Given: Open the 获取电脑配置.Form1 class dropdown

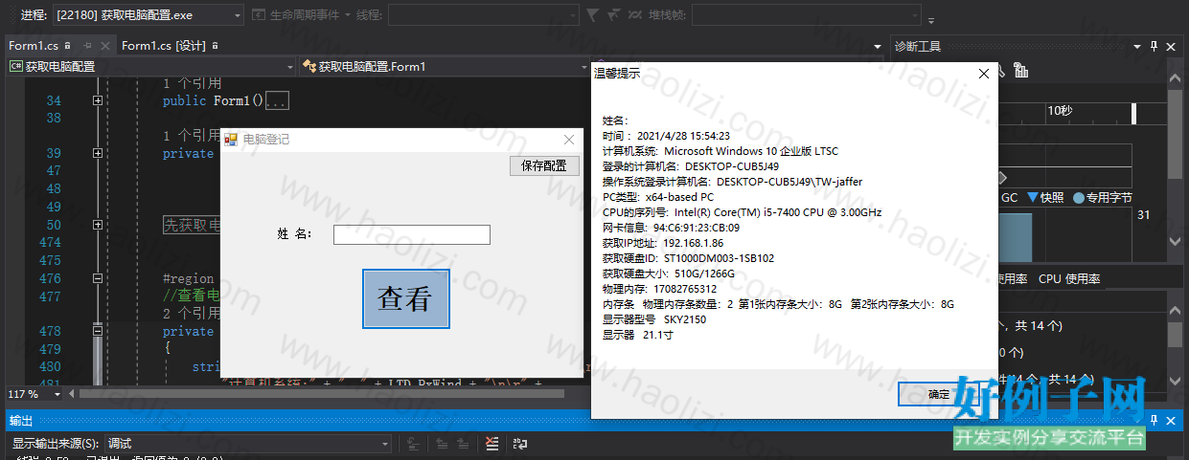Looking at the screenshot, I should click(x=445, y=66).
